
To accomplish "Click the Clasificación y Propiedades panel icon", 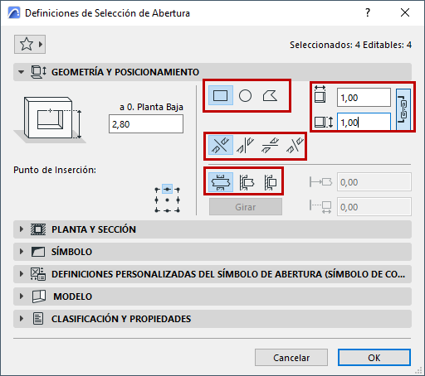I will tap(38, 319).
